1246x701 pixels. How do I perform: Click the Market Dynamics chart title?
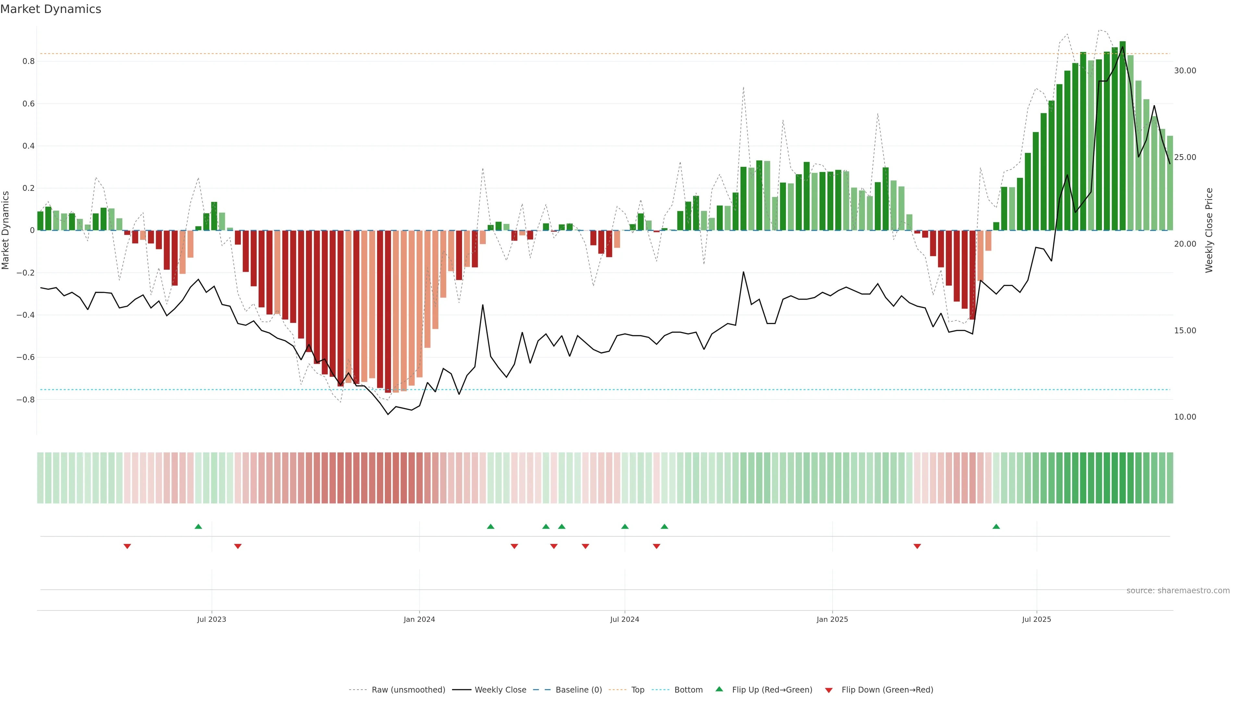tap(51, 9)
